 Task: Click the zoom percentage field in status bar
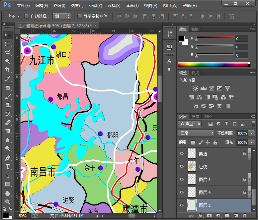pos(23,216)
